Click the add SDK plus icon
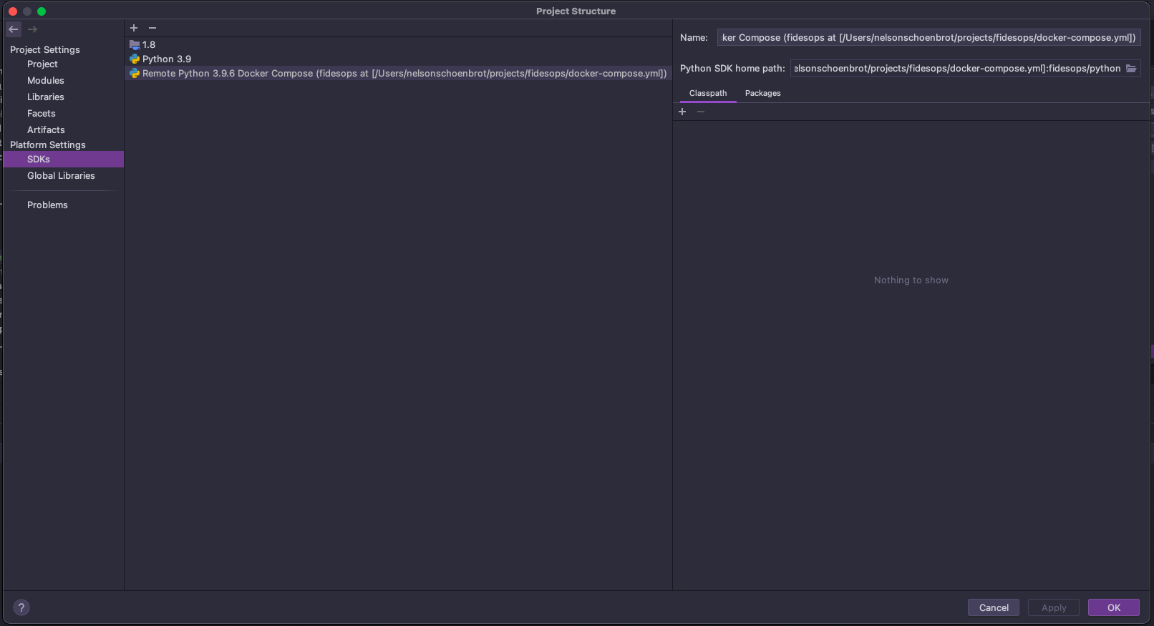The height and width of the screenshot is (626, 1154). tap(134, 28)
